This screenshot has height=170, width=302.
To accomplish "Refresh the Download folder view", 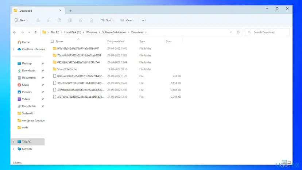I will 238,32.
